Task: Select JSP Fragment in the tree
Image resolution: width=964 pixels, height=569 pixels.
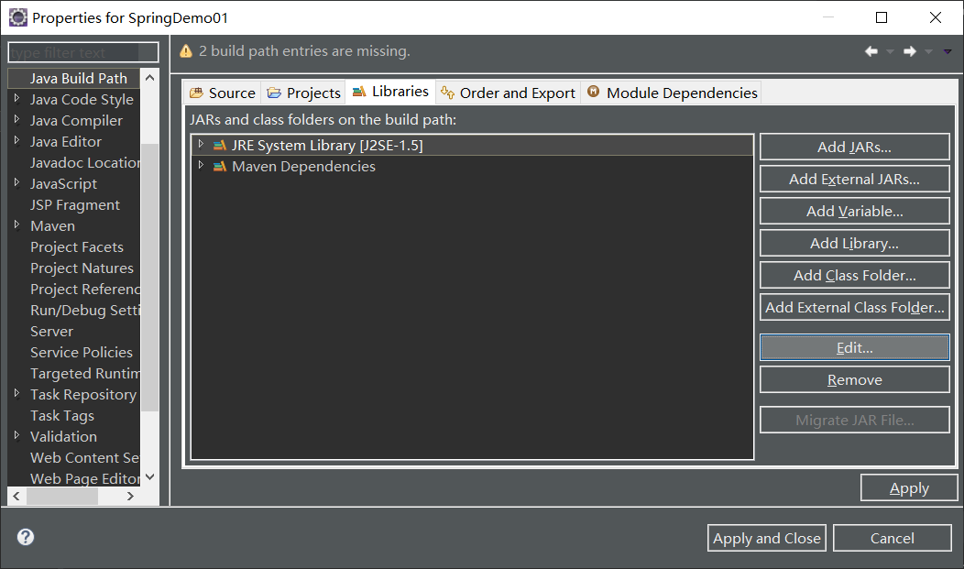Action: point(75,204)
